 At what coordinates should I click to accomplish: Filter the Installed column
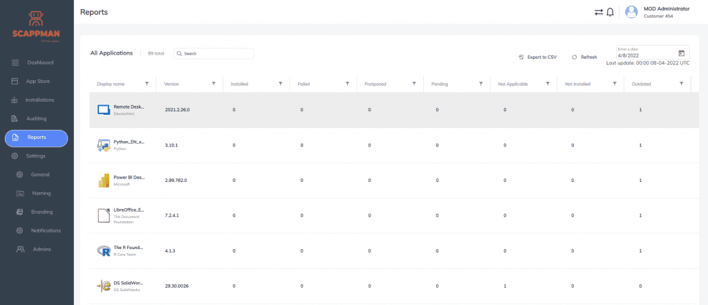[281, 84]
